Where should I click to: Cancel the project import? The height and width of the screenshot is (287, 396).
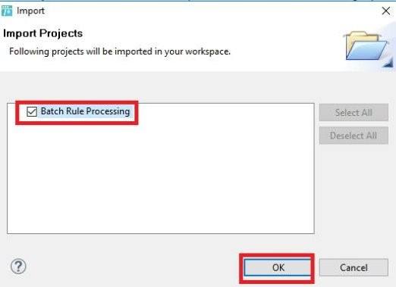point(354,267)
